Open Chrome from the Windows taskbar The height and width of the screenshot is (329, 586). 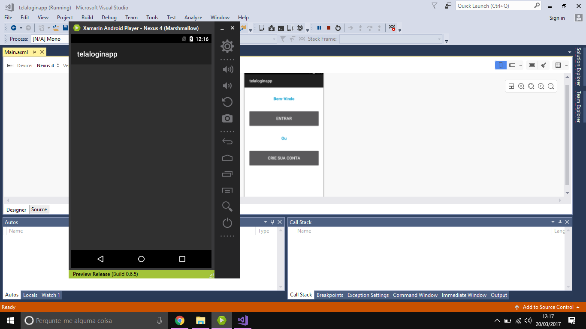coord(180,320)
